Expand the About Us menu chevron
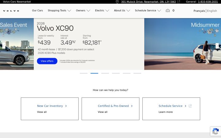The image size is (221, 138). [x=128, y=10]
